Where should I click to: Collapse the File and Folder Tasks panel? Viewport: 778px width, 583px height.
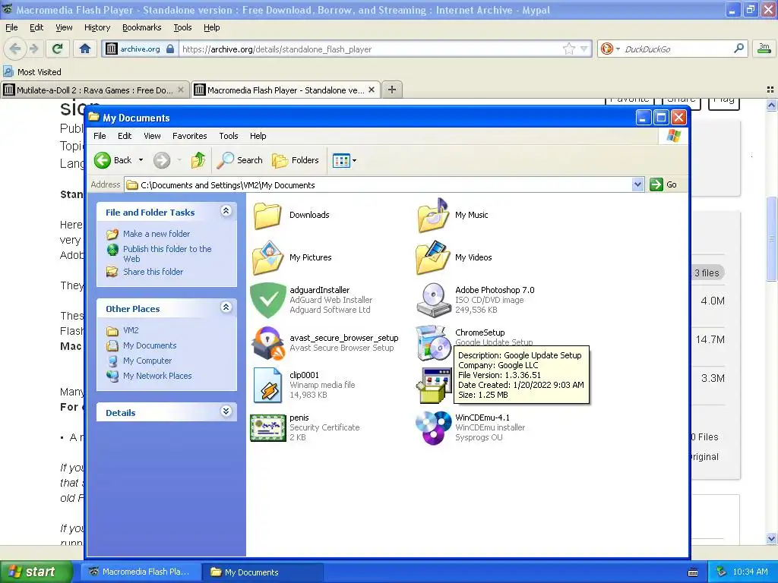click(226, 211)
